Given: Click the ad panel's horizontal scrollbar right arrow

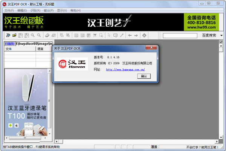Looking at the screenshot, I should [x=45, y=138].
